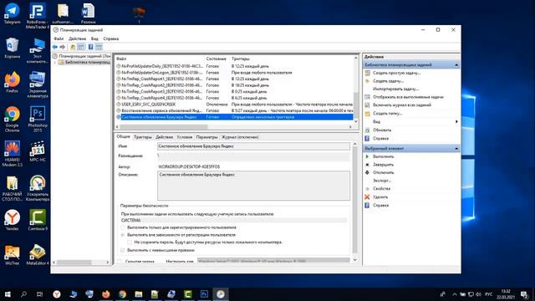Click 'Отображать все выполняемые задачи' action

tap(408, 97)
